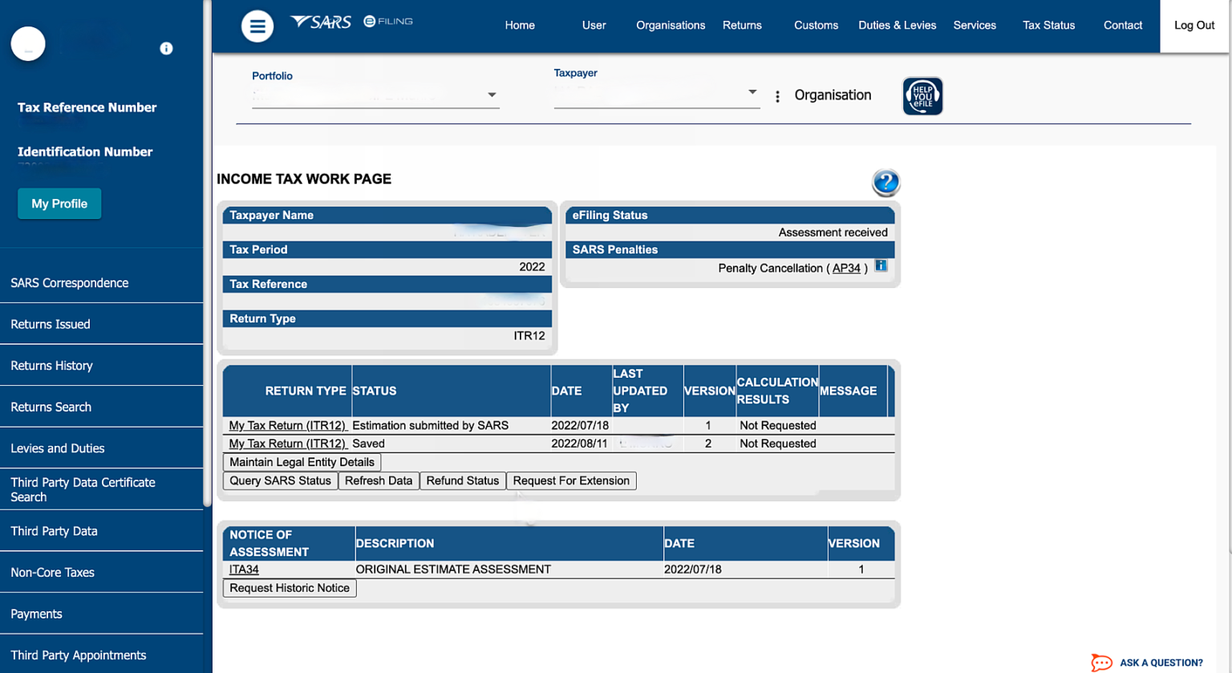Click the Request Historic Notice button
Screen dimensions: 1232x673
[x=290, y=588]
